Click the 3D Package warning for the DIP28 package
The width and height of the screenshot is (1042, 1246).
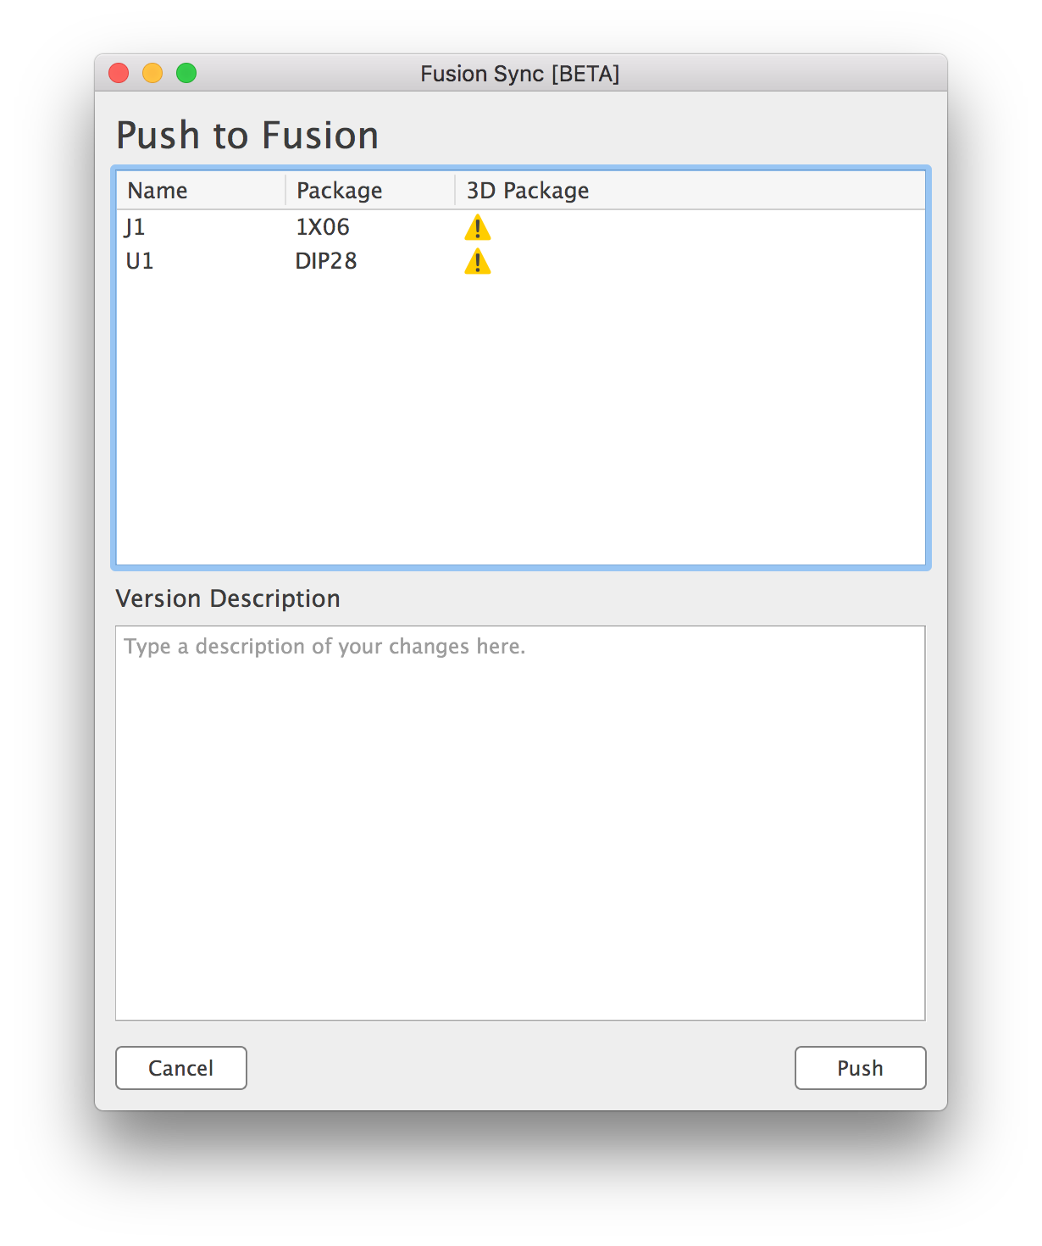477,264
